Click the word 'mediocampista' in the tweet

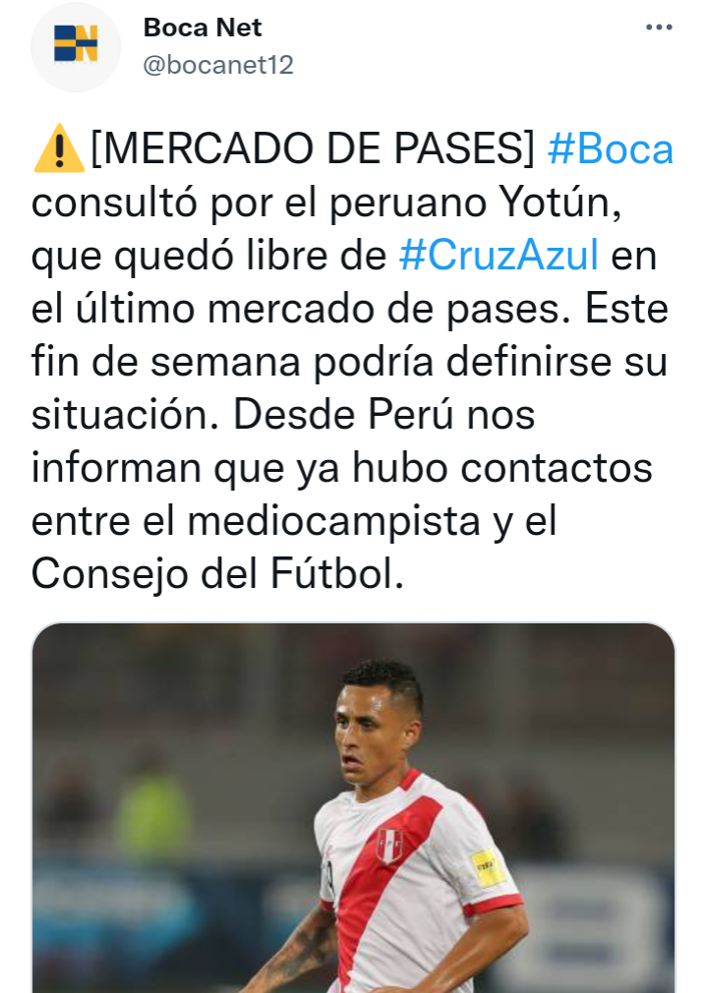[334, 522]
